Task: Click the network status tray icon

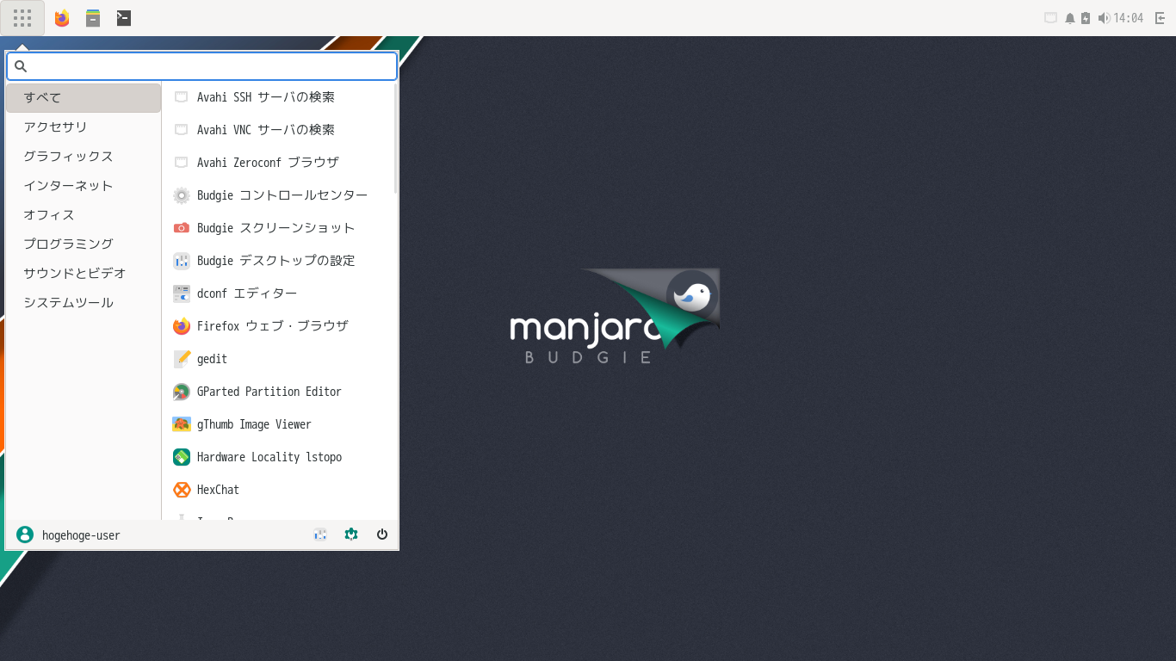Action: click(x=1050, y=18)
